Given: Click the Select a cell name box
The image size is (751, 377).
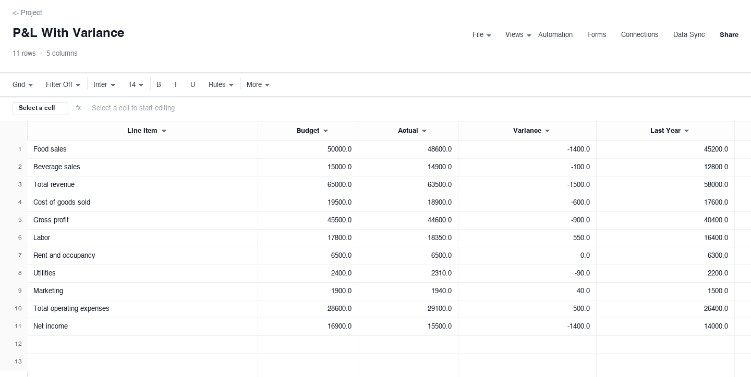Looking at the screenshot, I should 40,108.
